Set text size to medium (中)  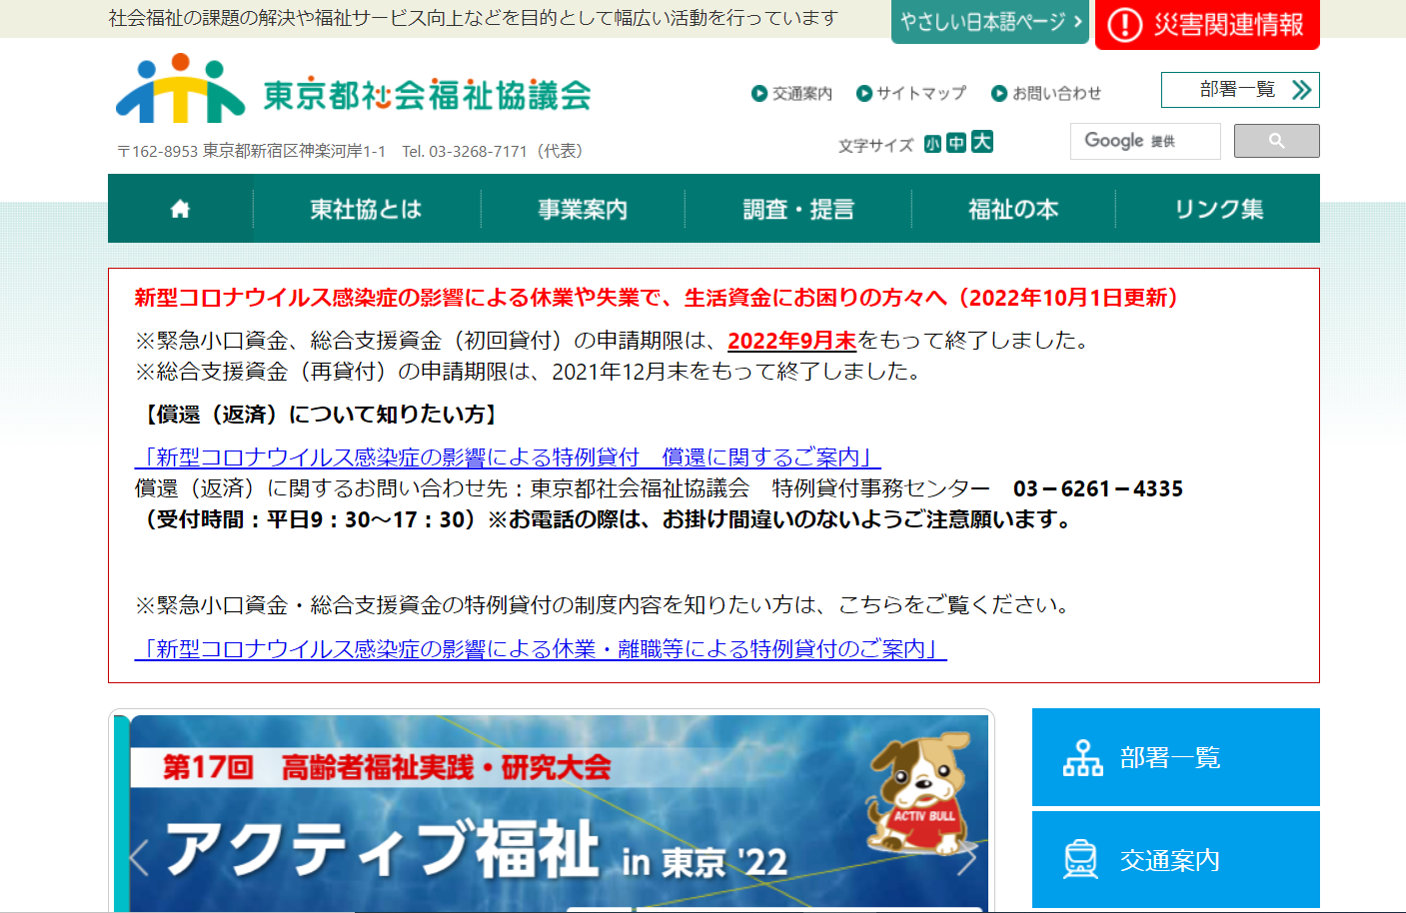956,143
